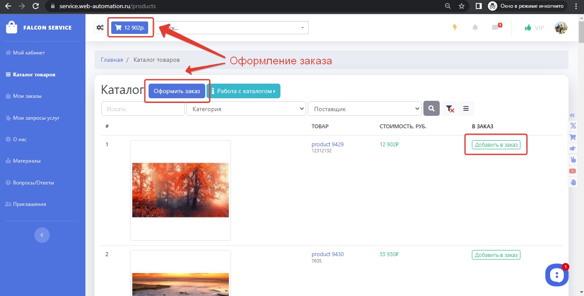Clear filters using the funnel icon
Viewport: 584px width, 296px height.
(450, 109)
